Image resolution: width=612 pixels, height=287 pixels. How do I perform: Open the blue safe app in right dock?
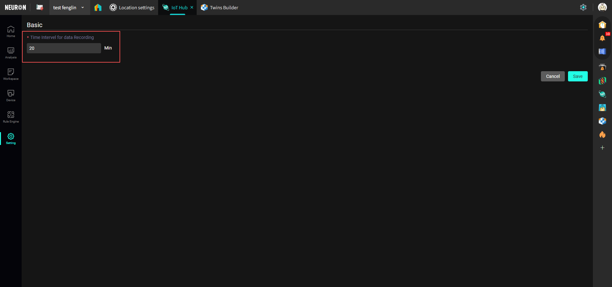point(602,51)
